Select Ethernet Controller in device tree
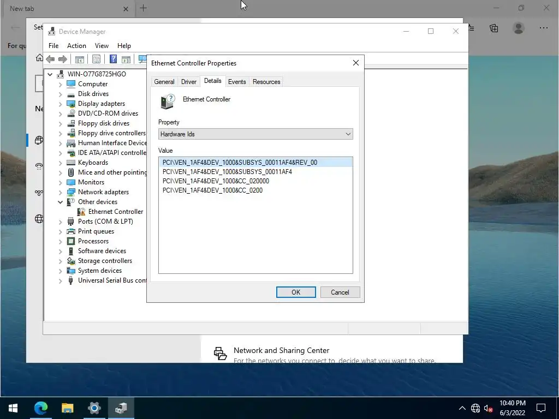 116,212
